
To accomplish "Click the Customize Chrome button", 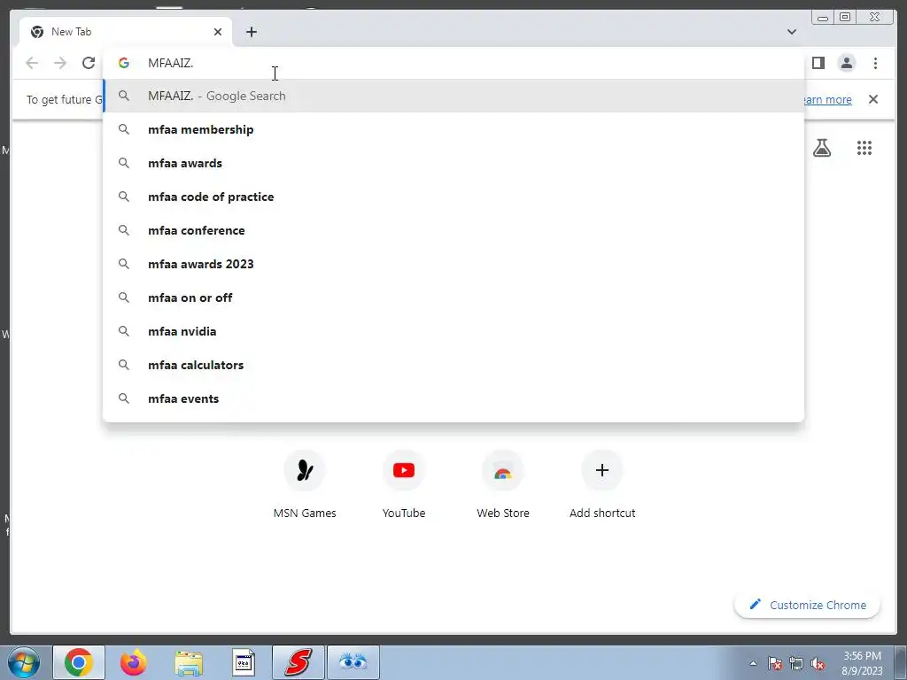I will pyautogui.click(x=807, y=605).
